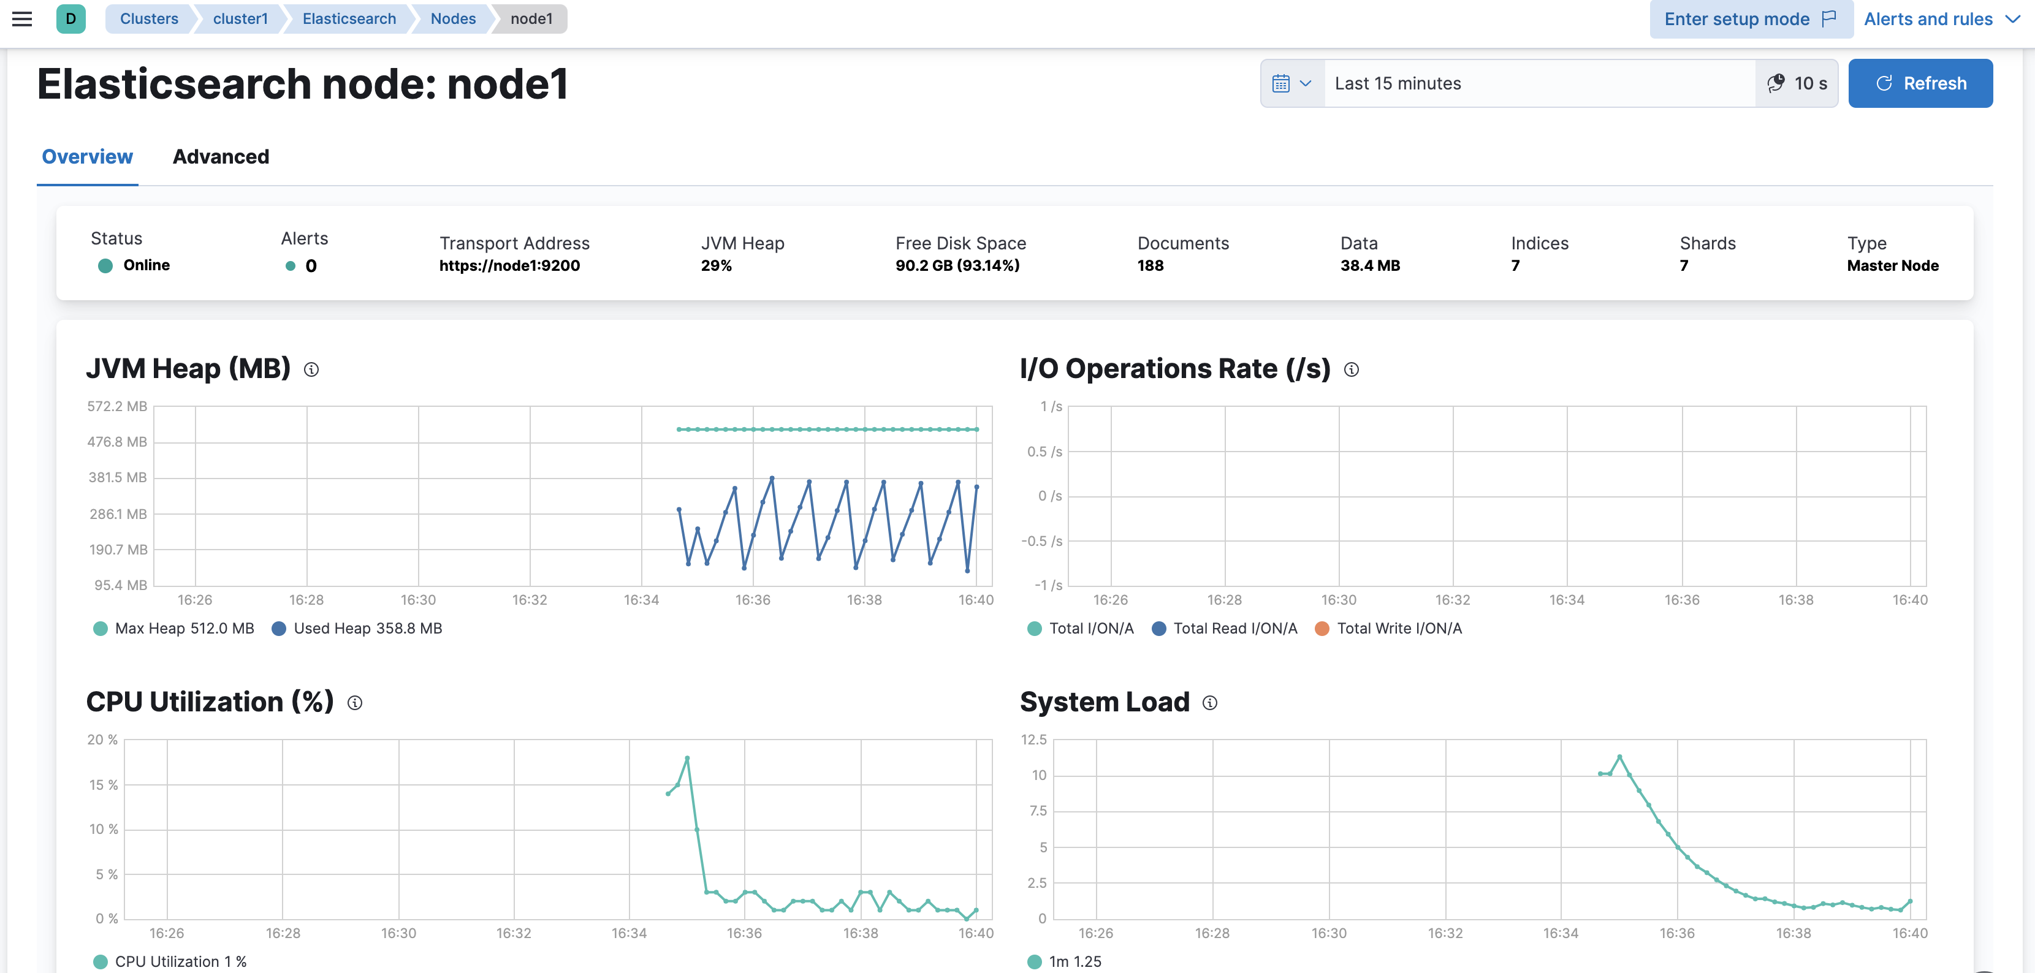Click the Master Node type value
Screen dimensions: 2035x973
1893,266
